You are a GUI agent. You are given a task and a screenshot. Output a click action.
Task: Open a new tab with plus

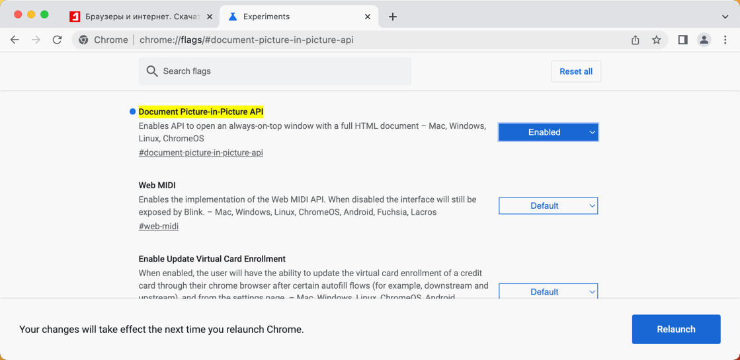(x=393, y=17)
